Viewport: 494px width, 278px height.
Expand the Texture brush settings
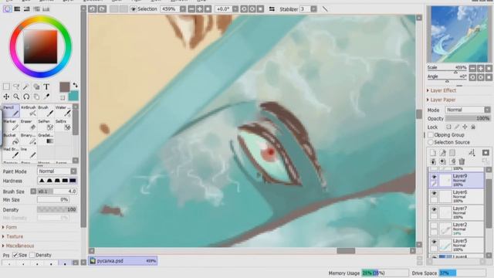(12, 236)
